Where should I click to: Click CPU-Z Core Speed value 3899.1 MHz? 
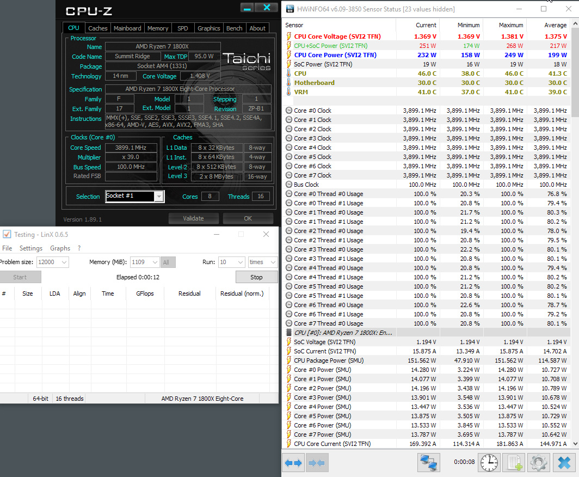pyautogui.click(x=131, y=148)
